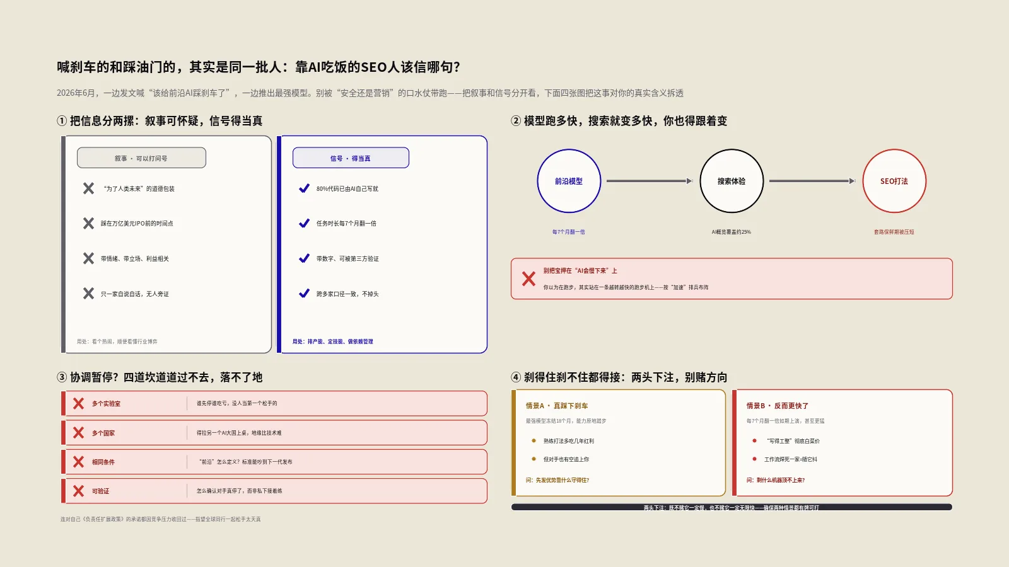Click the caption 每7个月翻一倍 under 前沿模型
Viewport: 1009px width, 567px height.
tap(569, 232)
